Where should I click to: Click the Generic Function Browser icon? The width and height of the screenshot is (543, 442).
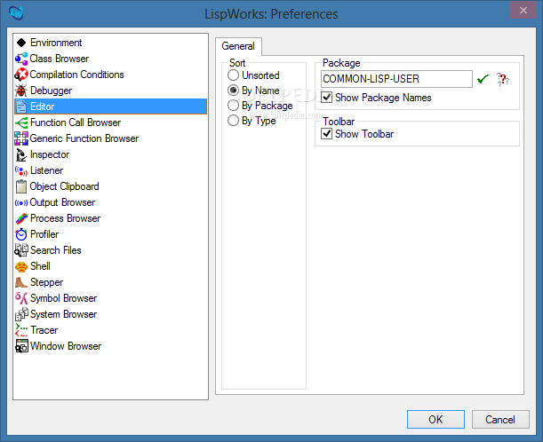coord(21,138)
